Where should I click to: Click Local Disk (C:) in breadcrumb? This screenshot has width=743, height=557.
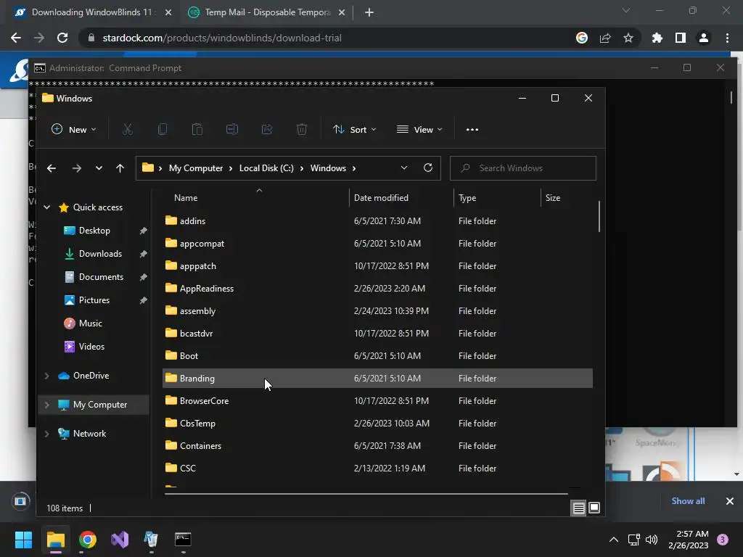266,168
